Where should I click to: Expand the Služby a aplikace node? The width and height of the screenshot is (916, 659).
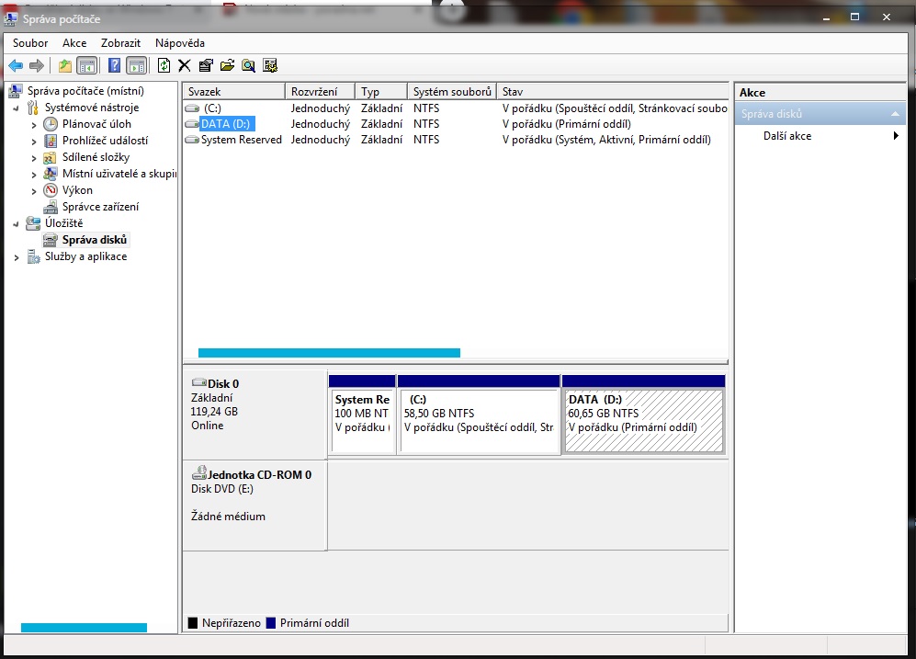click(x=16, y=257)
